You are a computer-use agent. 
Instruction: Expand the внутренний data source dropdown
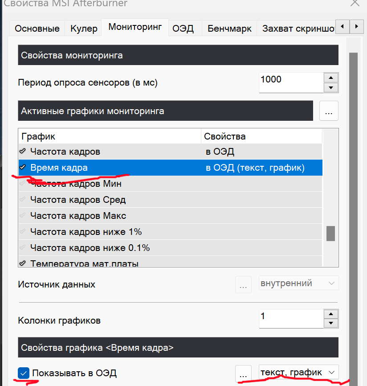(298, 283)
